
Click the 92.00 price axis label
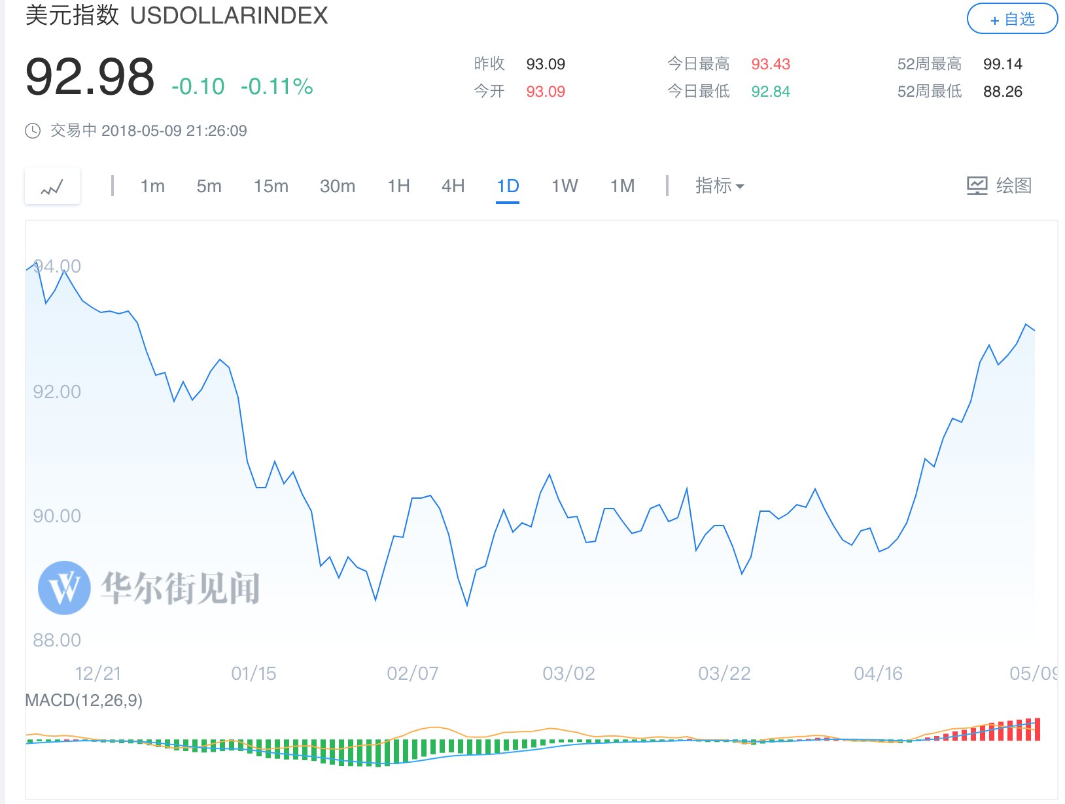(x=57, y=392)
